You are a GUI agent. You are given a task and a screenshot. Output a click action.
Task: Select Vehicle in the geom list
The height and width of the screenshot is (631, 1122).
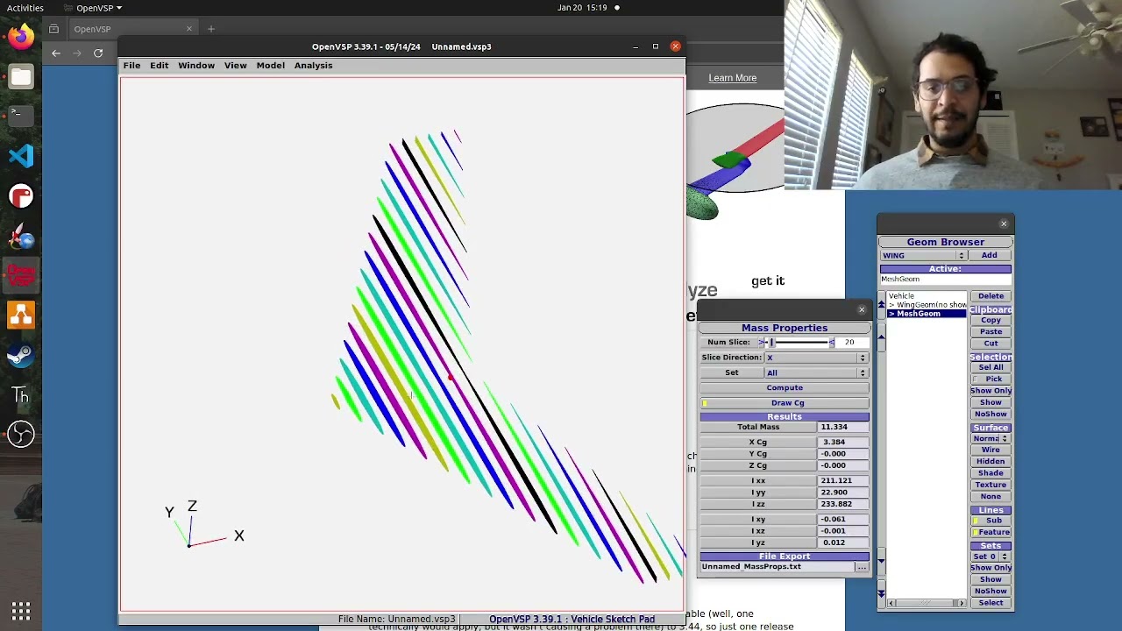(x=901, y=296)
